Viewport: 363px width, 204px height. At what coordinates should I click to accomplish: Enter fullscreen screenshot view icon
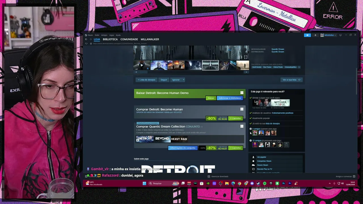(246, 57)
